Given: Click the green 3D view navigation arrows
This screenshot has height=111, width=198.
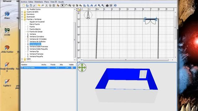Looking at the screenshot, I should pyautogui.click(x=82, y=68).
